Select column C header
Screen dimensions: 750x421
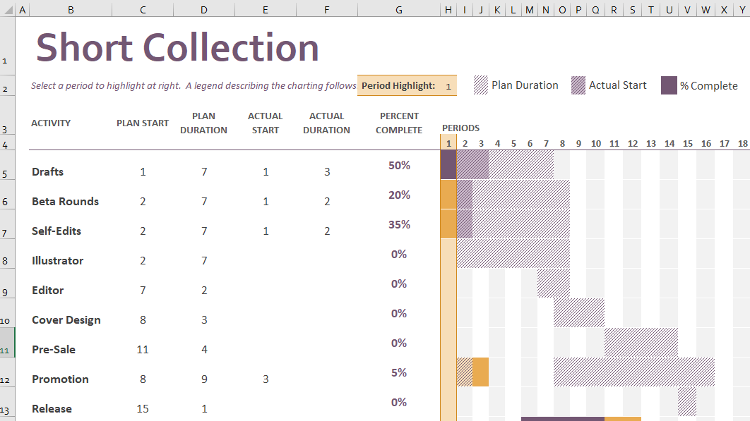tap(143, 10)
